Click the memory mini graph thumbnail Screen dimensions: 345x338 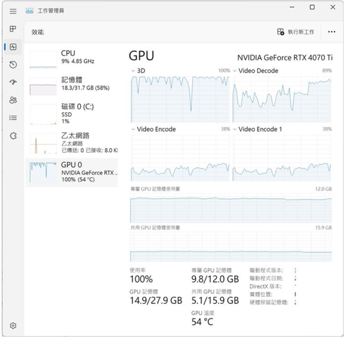(x=43, y=86)
